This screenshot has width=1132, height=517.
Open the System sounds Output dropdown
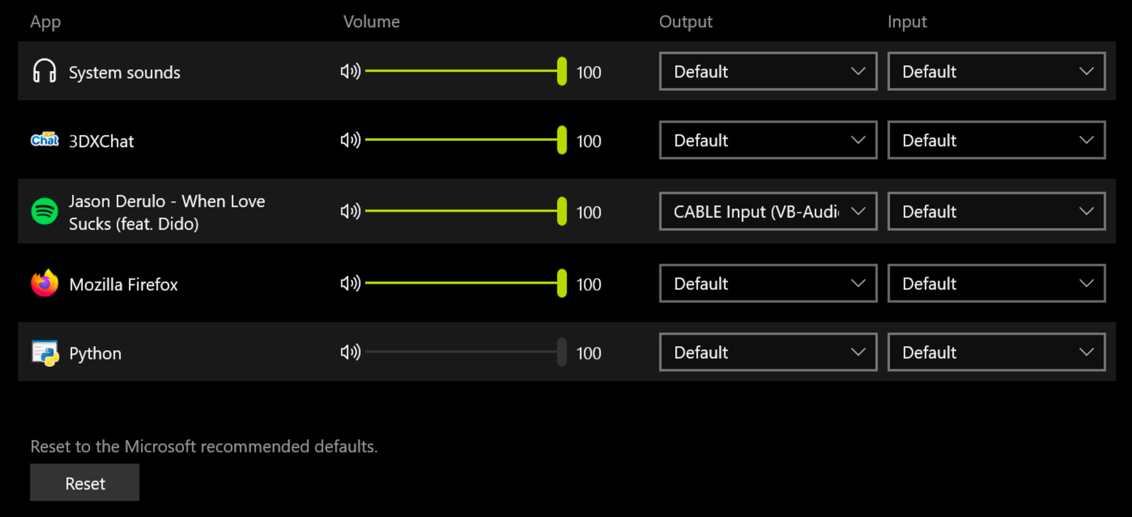tap(768, 71)
